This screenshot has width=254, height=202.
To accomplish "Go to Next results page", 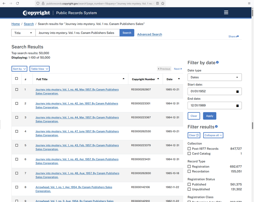I will pyautogui.click(x=178, y=69).
